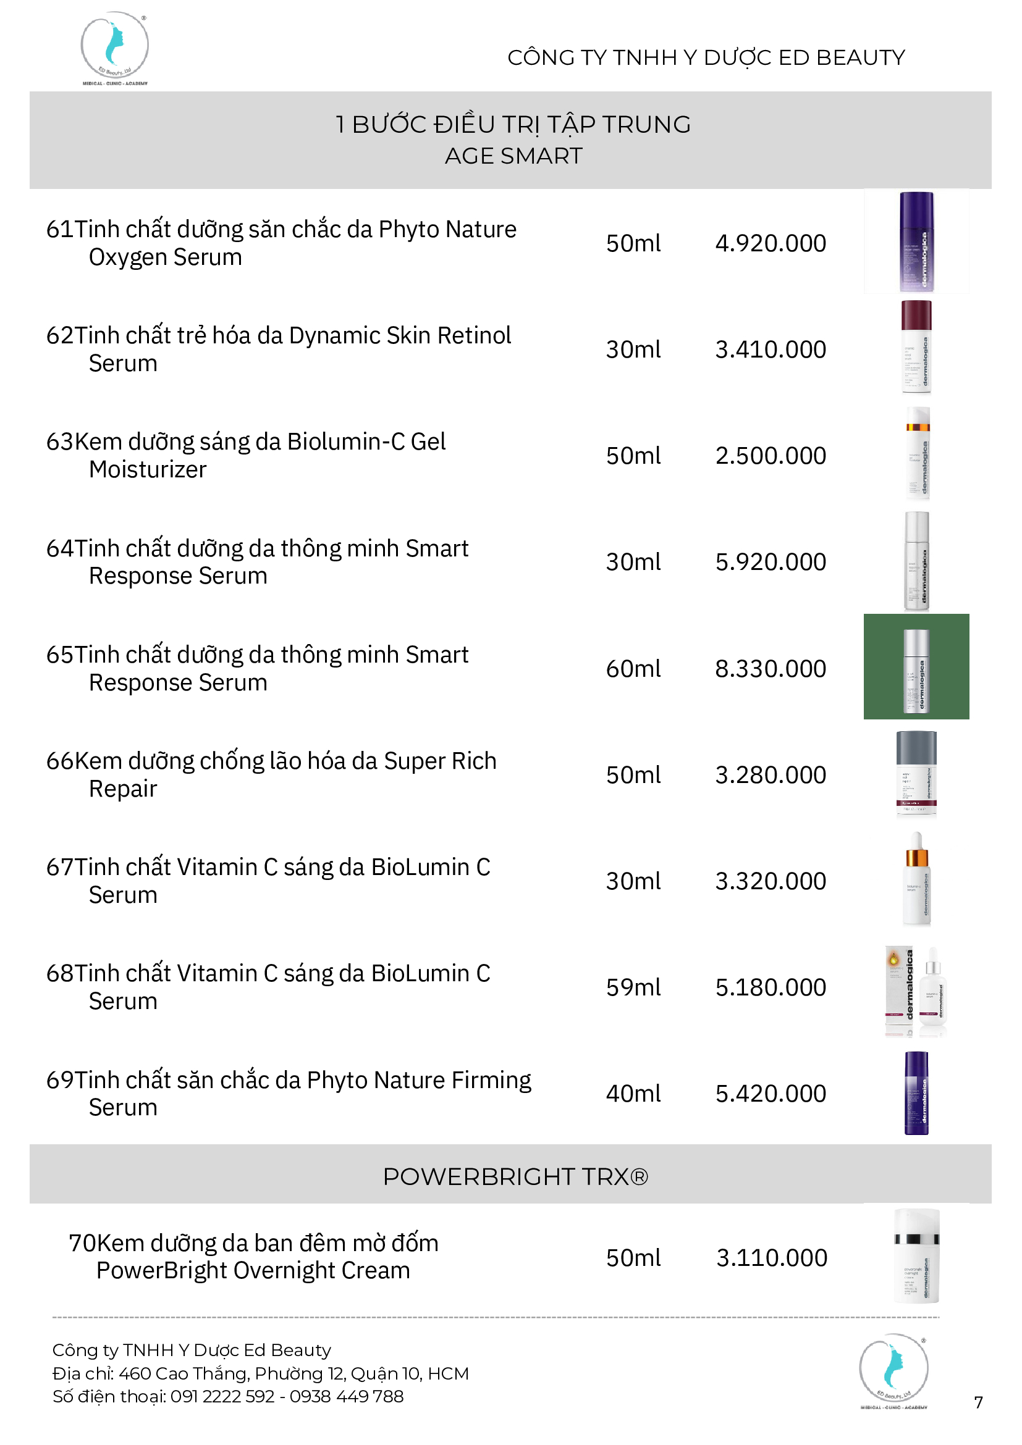
Task: Click the Super Rich Repair jar image
Action: pos(916,774)
